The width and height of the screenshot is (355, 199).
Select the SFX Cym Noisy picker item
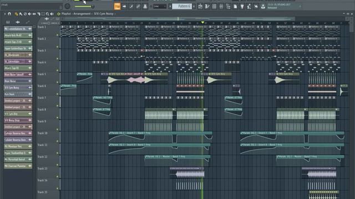(x=18, y=87)
